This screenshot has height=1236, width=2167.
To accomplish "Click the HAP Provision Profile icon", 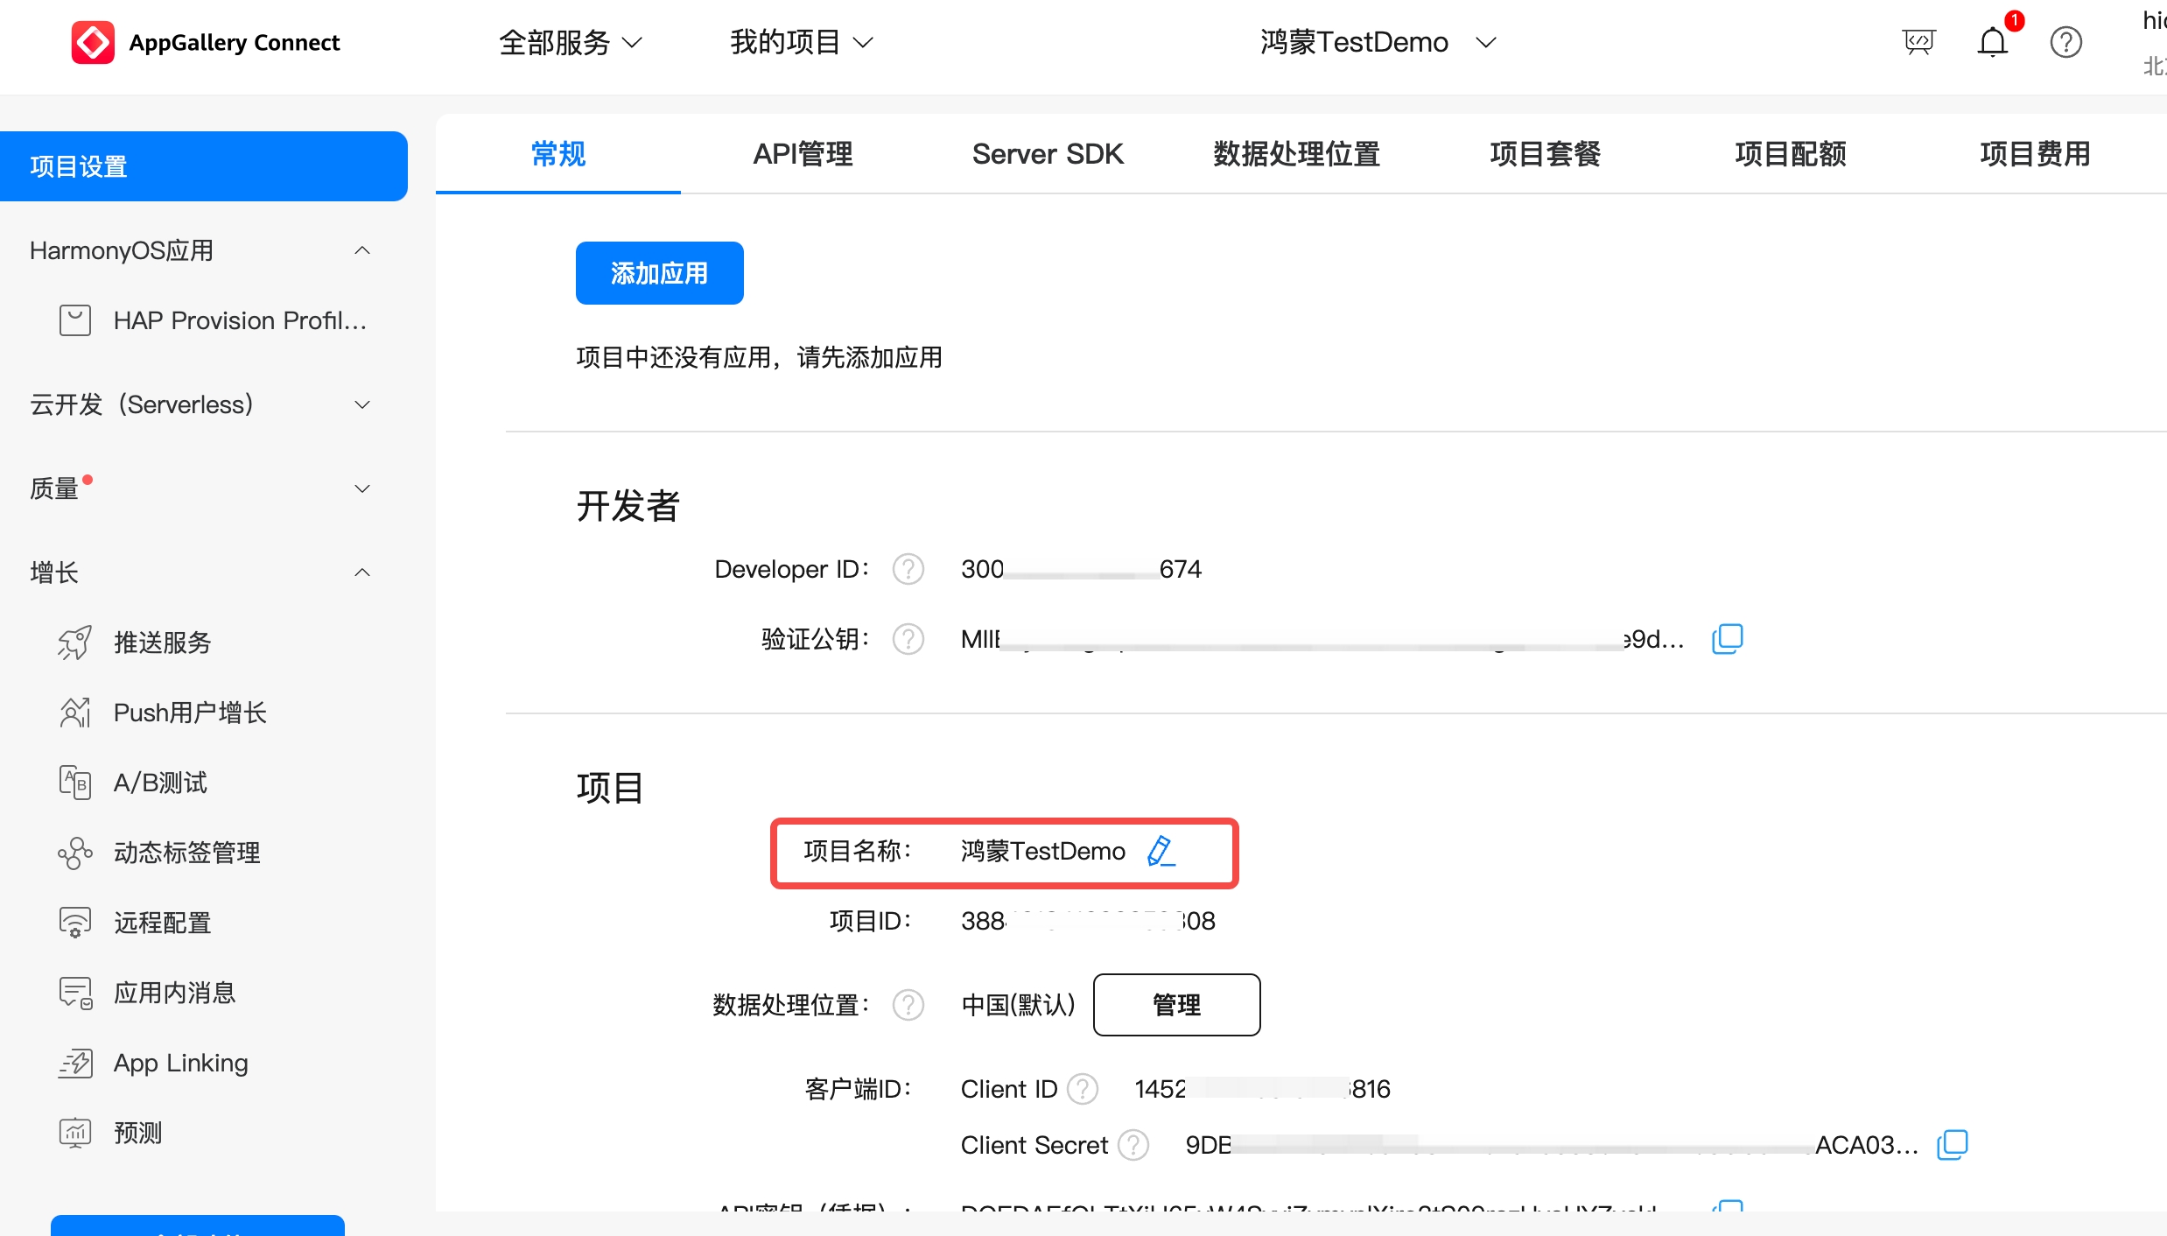I will coord(75,320).
